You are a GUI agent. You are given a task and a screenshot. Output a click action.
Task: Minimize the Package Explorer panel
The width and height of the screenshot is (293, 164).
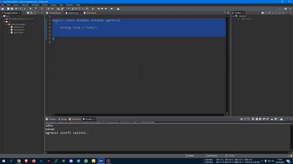(38, 13)
